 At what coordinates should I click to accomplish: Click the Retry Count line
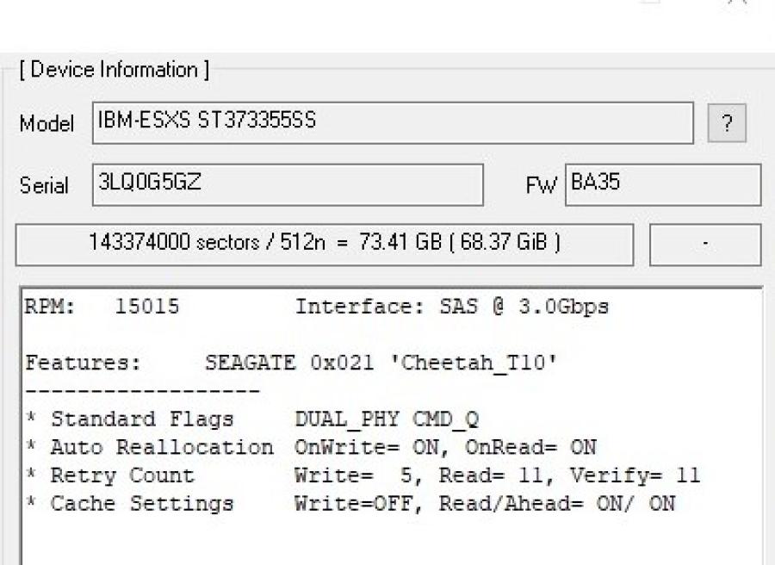[x=362, y=475]
